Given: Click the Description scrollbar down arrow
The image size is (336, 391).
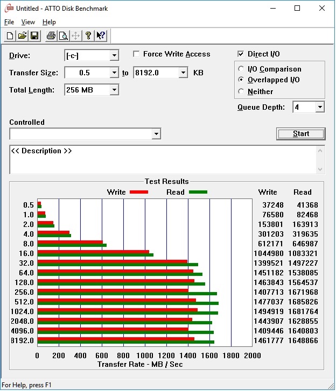Looking at the screenshot, I should (320, 169).
